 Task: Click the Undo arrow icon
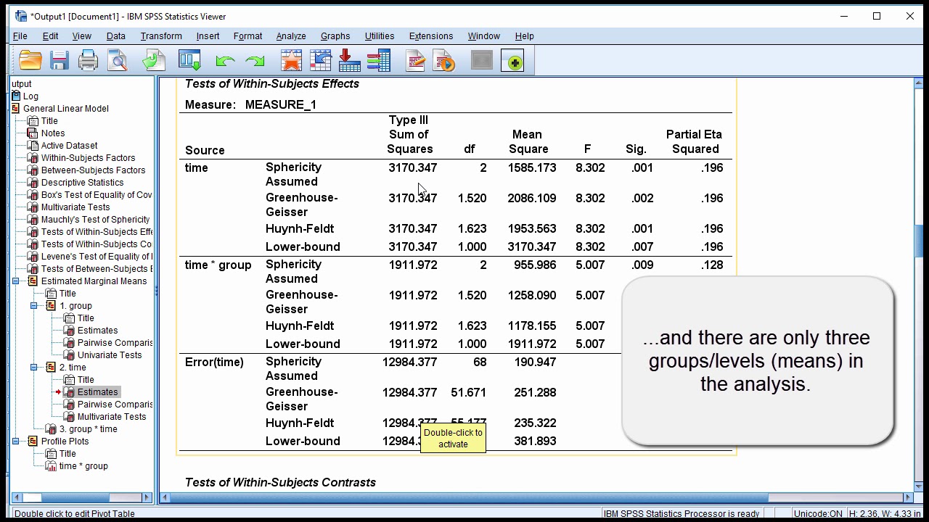225,62
